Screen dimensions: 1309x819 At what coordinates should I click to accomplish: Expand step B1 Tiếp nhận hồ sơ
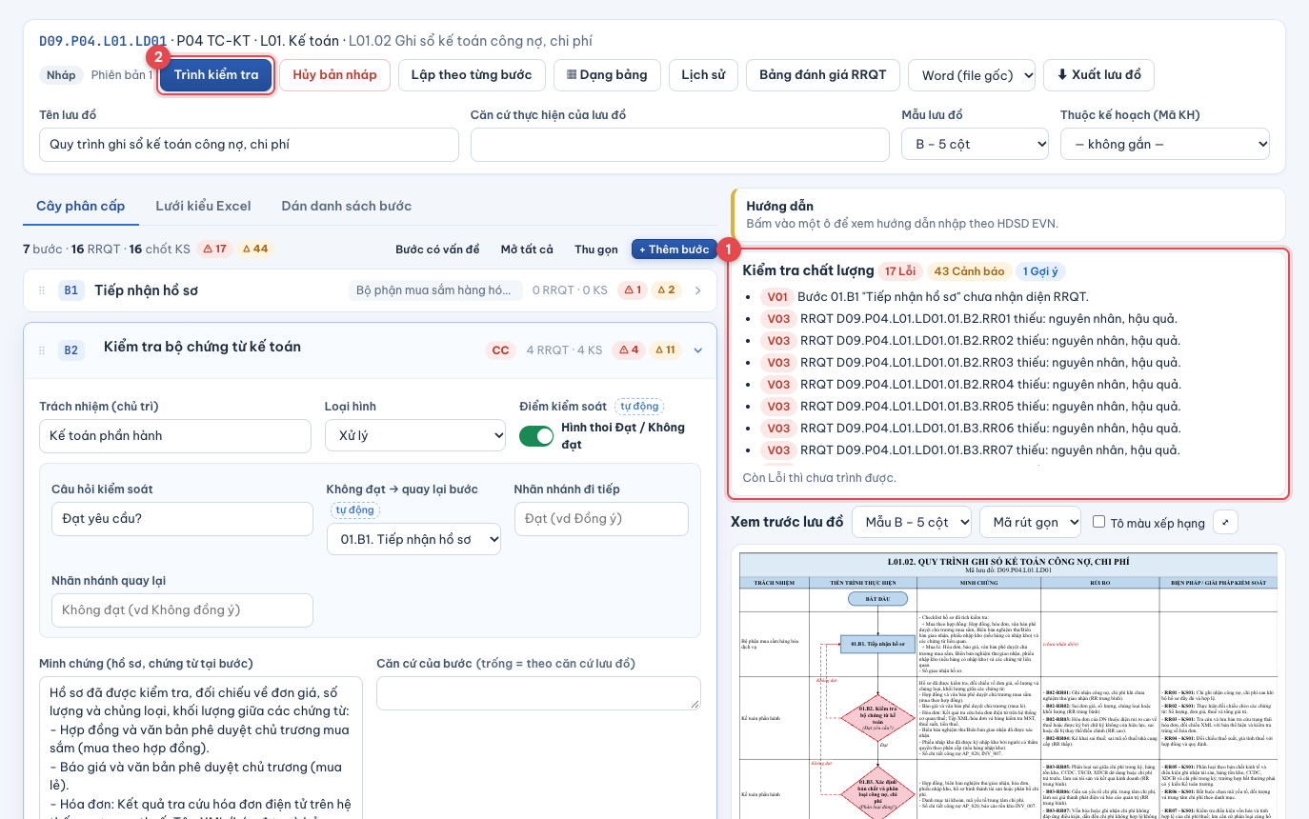697,290
